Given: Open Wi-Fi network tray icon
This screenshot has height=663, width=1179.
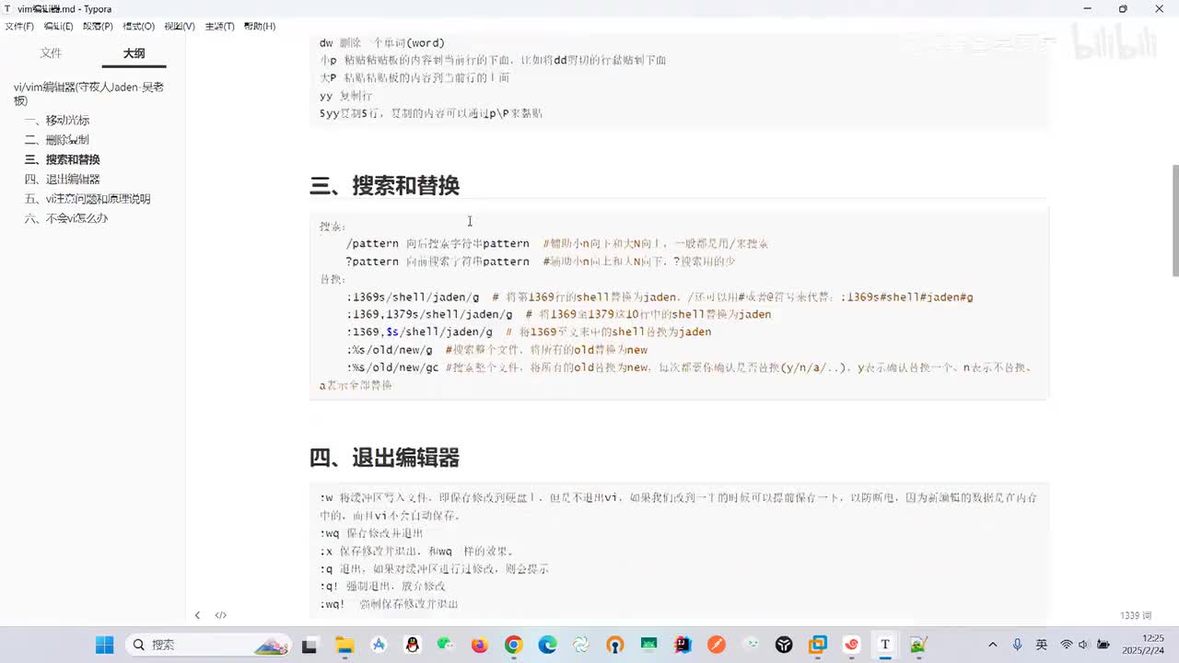Looking at the screenshot, I should (x=1067, y=645).
